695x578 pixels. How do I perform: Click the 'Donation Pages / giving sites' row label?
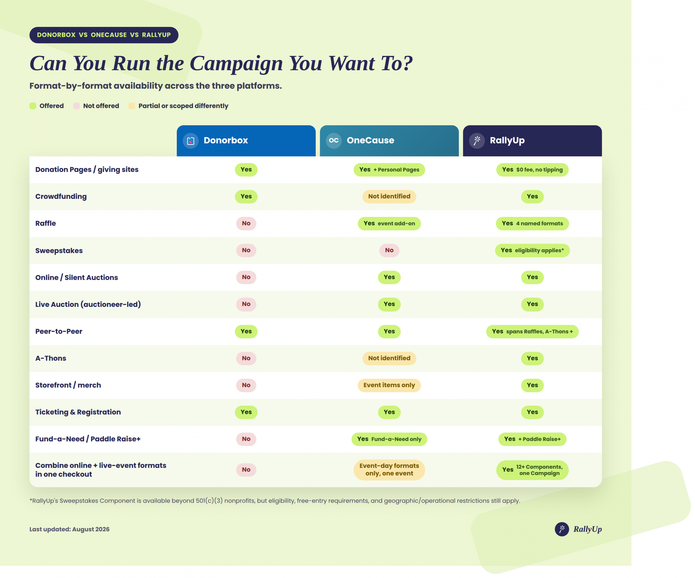[87, 169]
